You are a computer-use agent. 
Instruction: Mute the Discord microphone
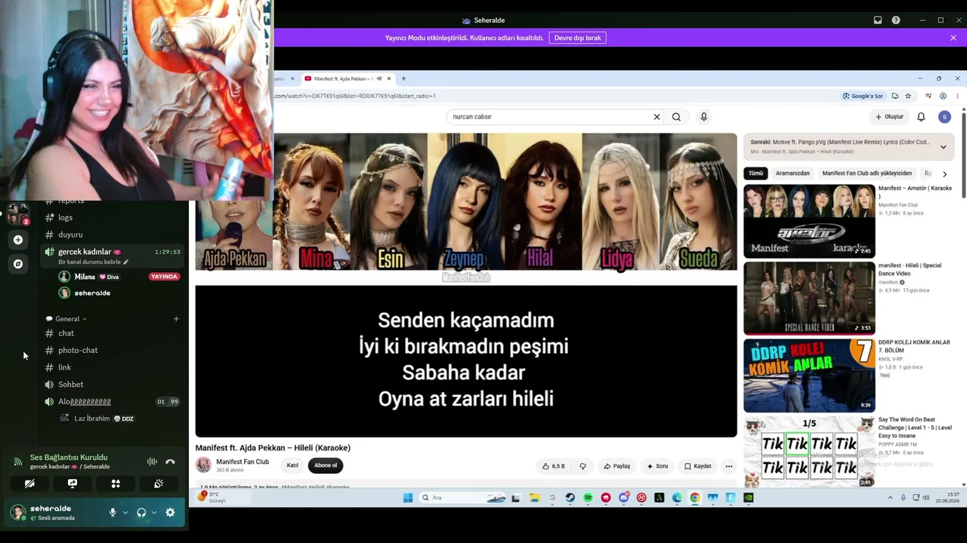(113, 513)
